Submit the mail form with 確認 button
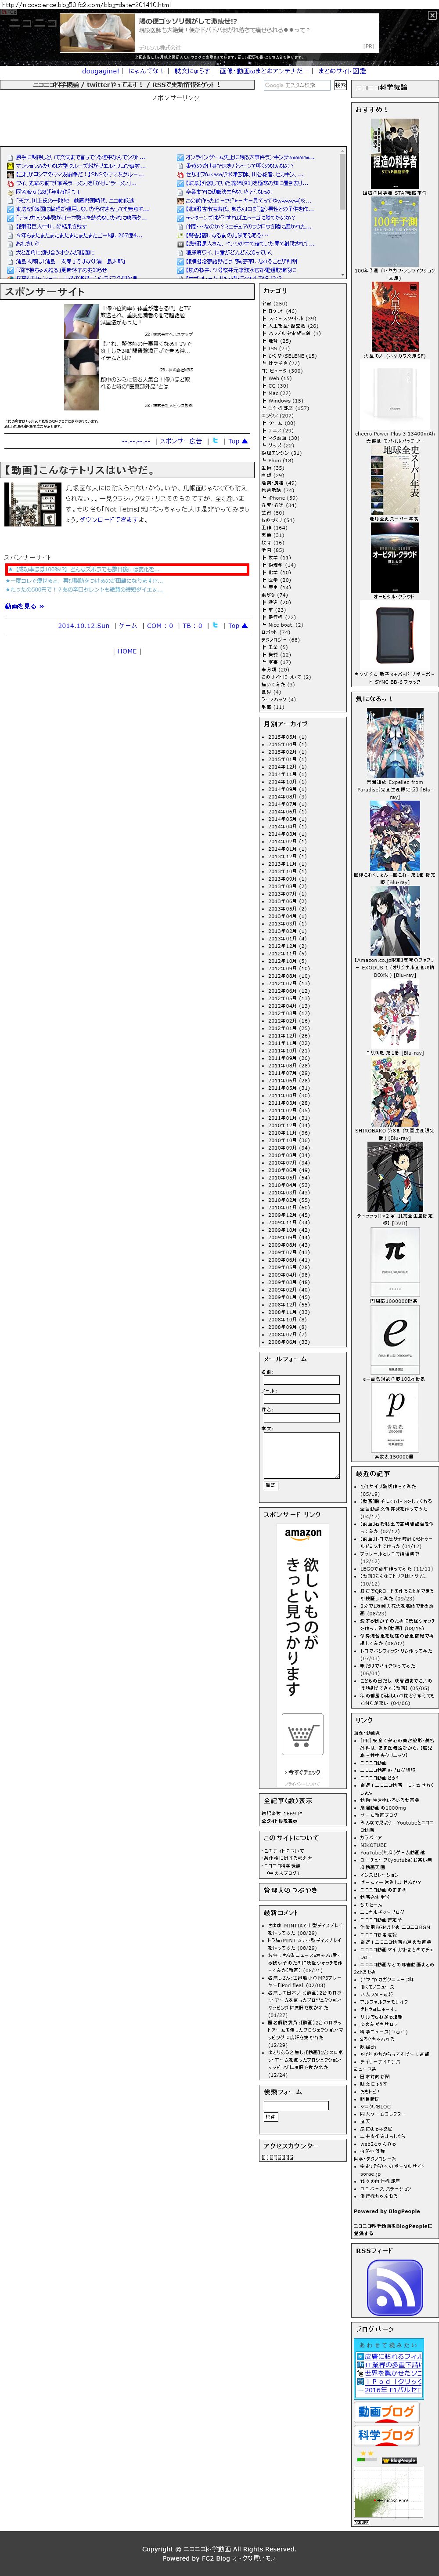The height and width of the screenshot is (2576, 439). [270, 1485]
